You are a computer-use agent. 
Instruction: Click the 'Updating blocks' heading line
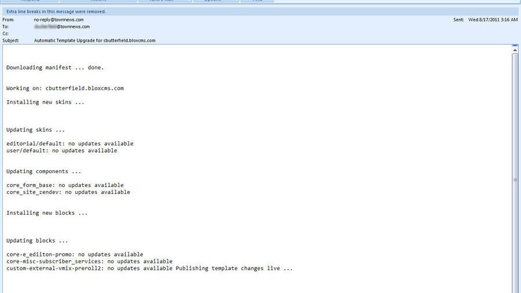[x=37, y=241]
